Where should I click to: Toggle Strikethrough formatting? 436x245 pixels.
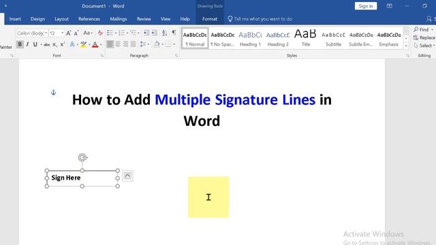47,44
